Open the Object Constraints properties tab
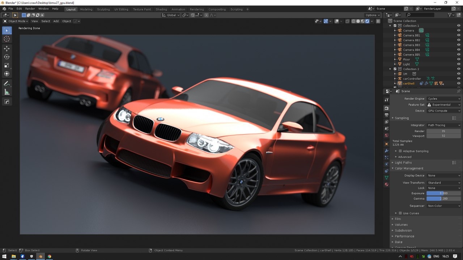The width and height of the screenshot is (463, 260). click(x=386, y=171)
